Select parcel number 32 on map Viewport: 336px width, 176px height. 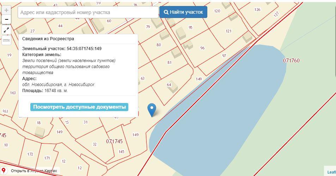[x=94, y=144]
